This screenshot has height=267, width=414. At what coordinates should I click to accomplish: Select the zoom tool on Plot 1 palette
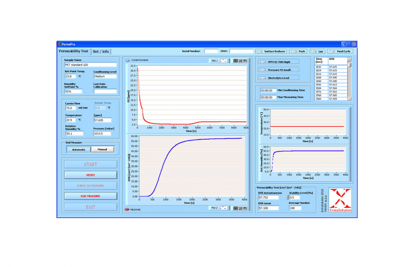point(240,61)
